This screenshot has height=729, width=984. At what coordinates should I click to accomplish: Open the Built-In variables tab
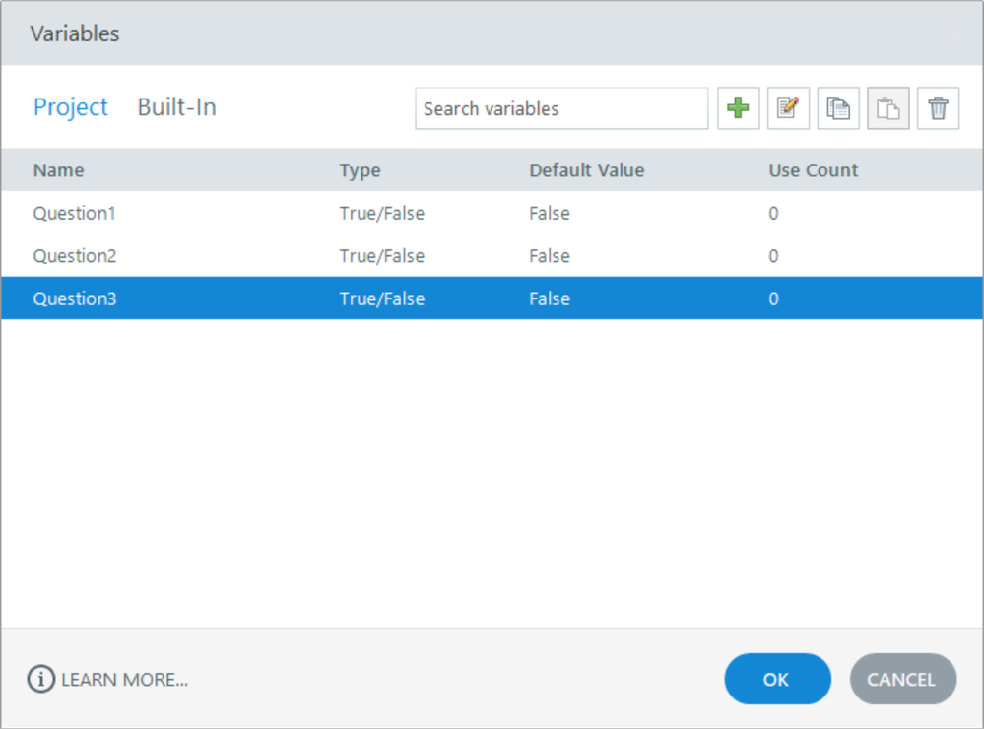tap(176, 107)
